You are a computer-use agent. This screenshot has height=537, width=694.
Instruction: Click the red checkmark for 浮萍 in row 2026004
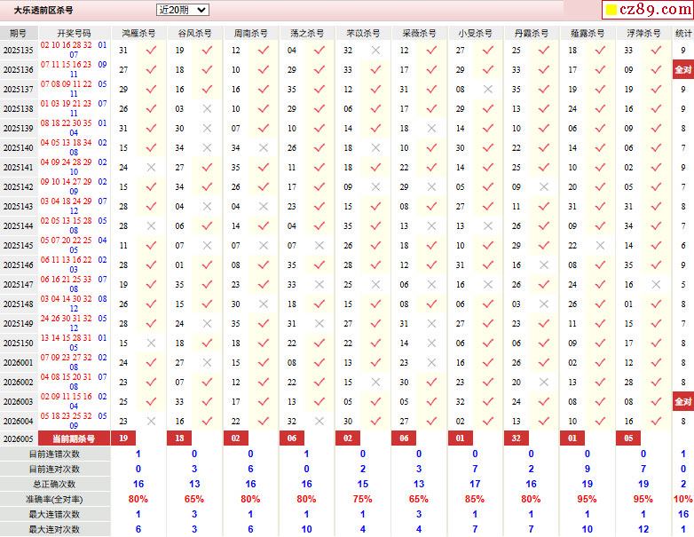(655, 422)
